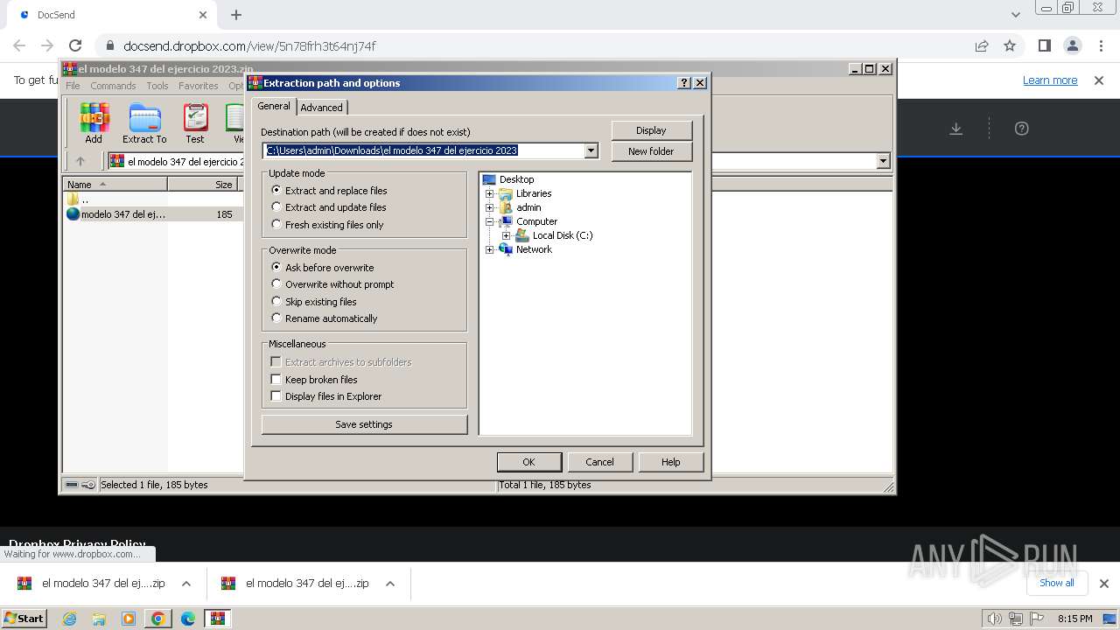The height and width of the screenshot is (630, 1120).
Task: Bookmark this page with the star icon
Action: click(x=1010, y=45)
